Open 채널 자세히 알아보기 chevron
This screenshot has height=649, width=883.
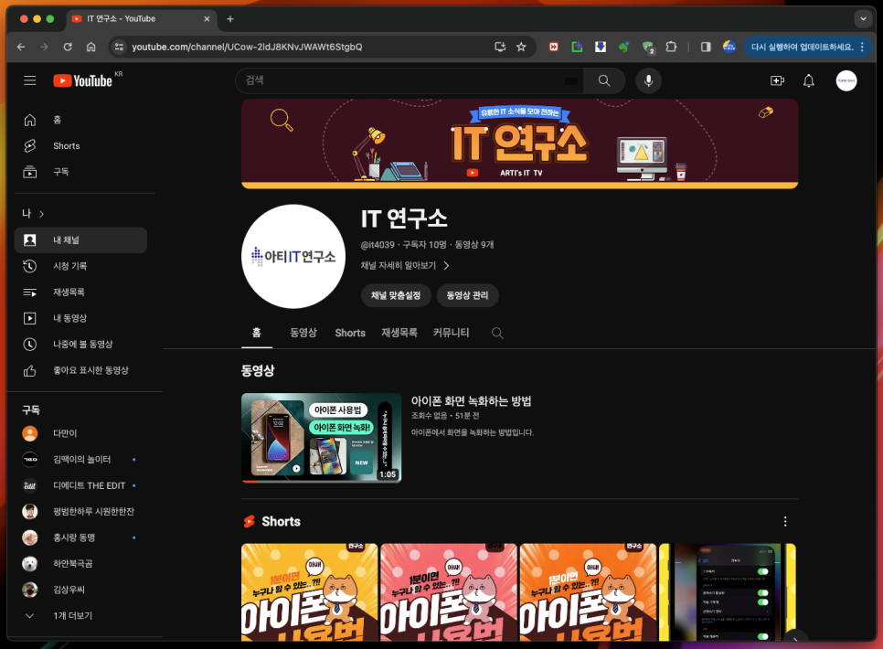pos(447,265)
